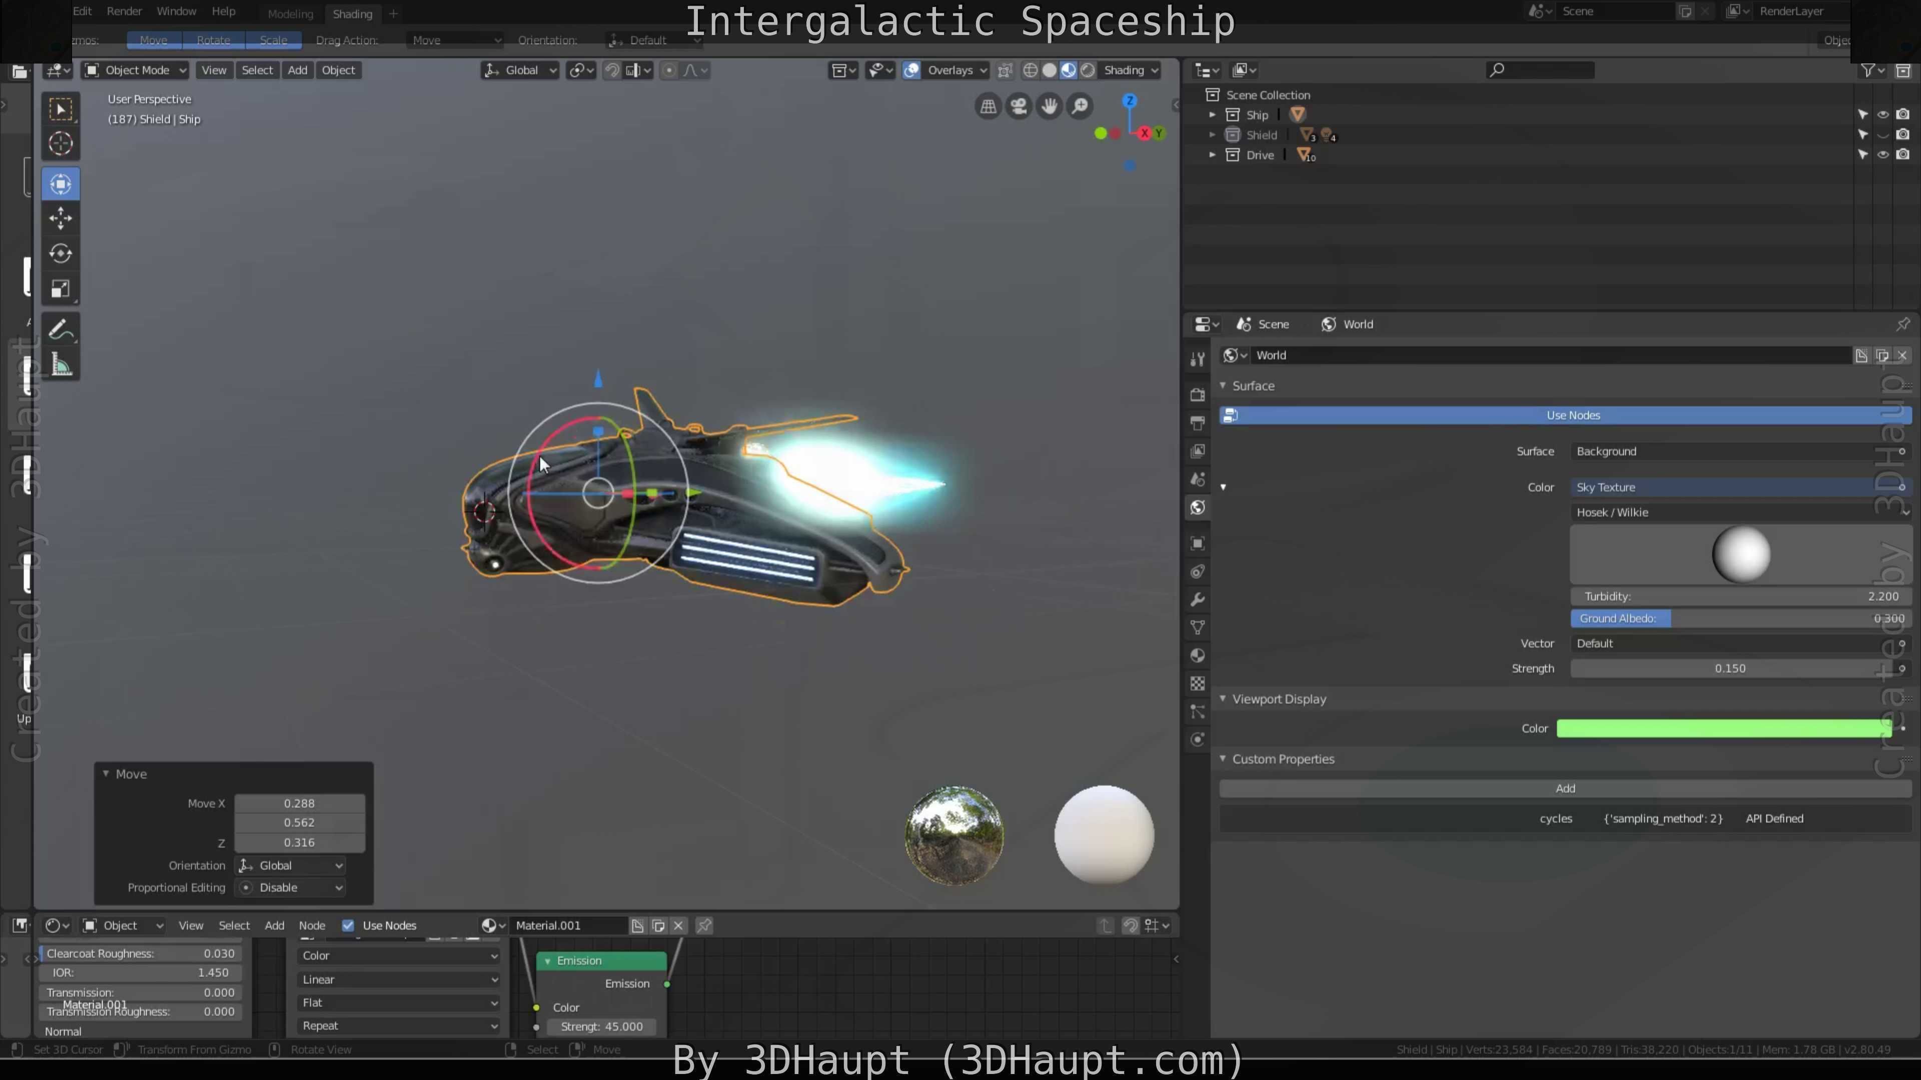Screen dimensions: 1921x1080
Task: Click the green Viewport Display color swatch
Action: [1722, 728]
